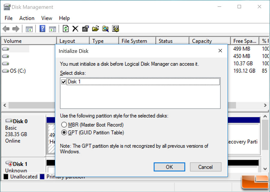Image resolution: width=270 pixels, height=192 pixels.
Task: Click the black X Delete toolbar icon
Action: point(75,29)
